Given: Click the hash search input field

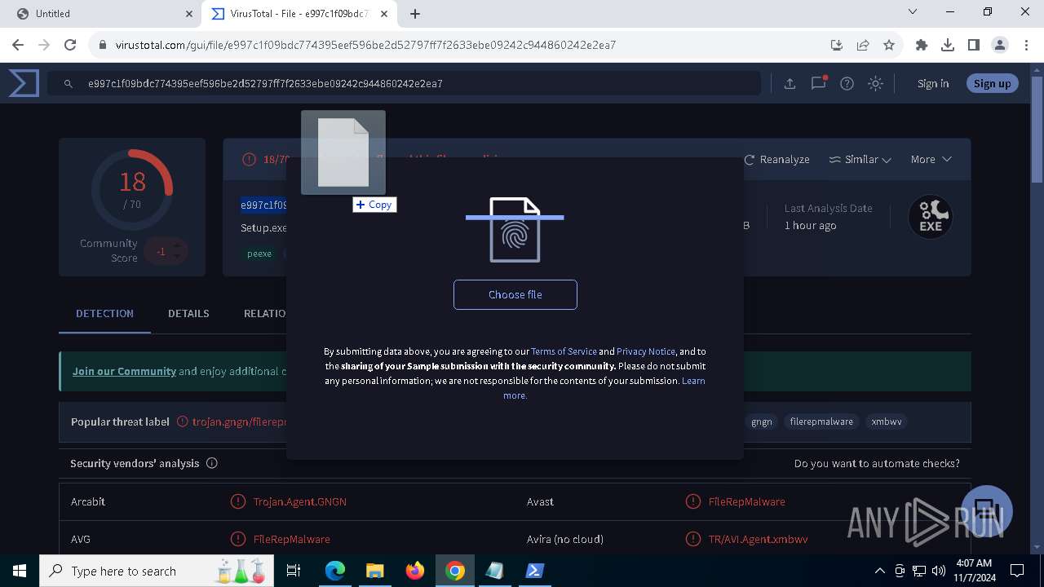Looking at the screenshot, I should [x=404, y=83].
